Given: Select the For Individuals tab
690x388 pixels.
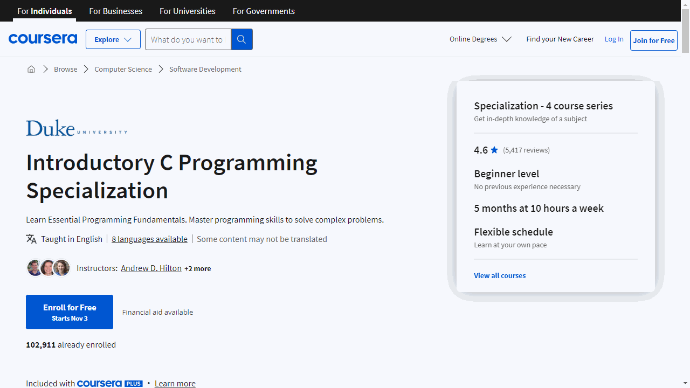Looking at the screenshot, I should pyautogui.click(x=45, y=11).
